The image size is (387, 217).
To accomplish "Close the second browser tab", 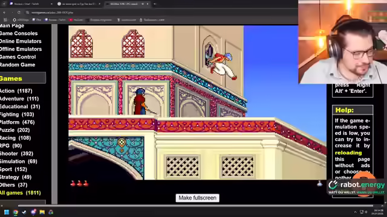I will [99, 4].
